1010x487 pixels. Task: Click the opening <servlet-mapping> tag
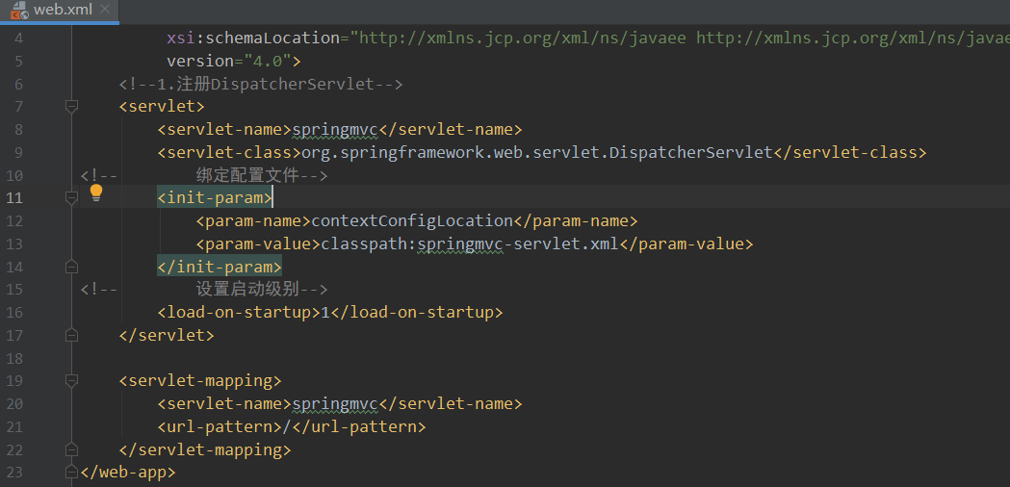200,381
